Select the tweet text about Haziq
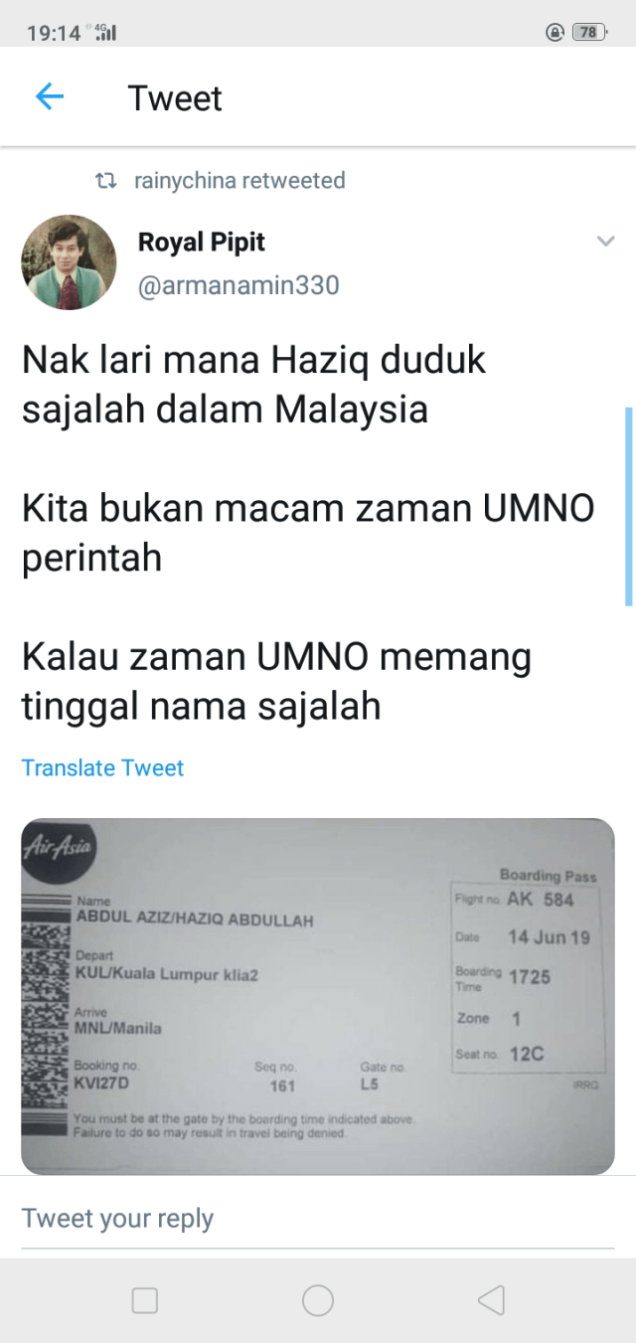Screen dimensions: 636x1343 click(308, 533)
